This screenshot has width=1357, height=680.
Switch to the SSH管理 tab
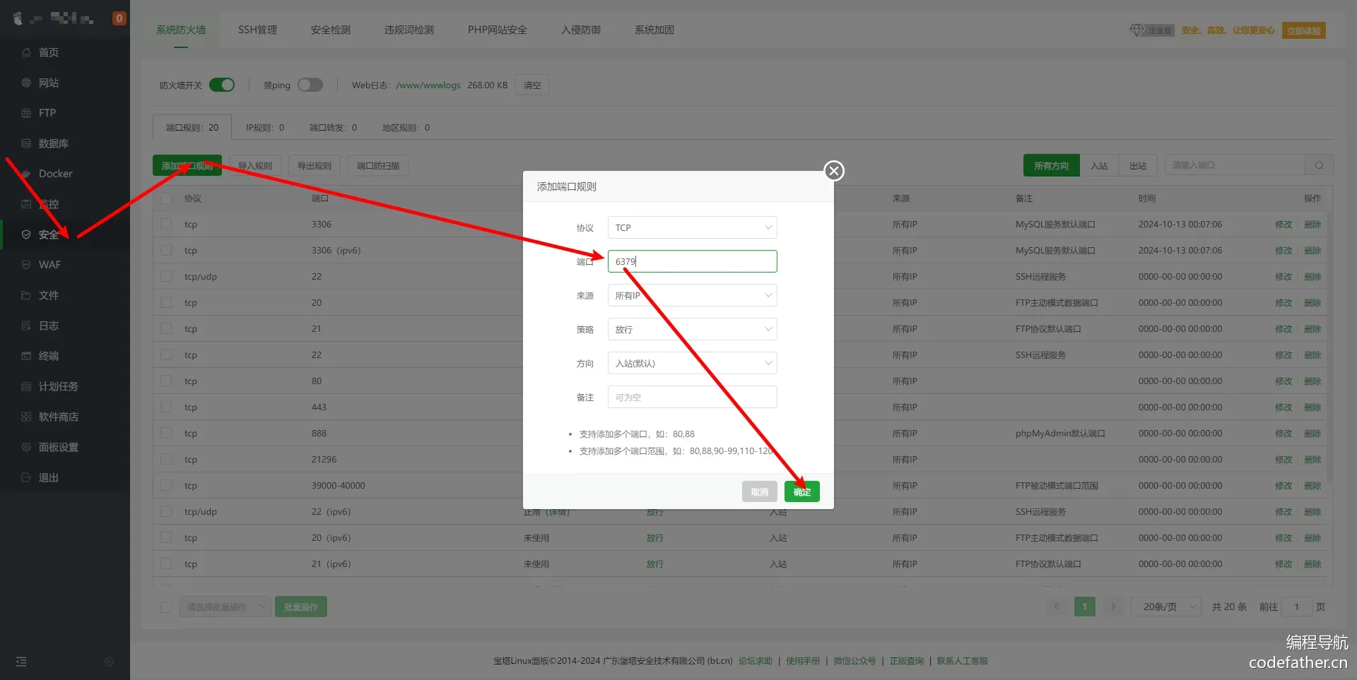tap(257, 30)
